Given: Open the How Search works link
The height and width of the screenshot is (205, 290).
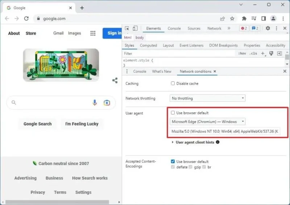Looking at the screenshot, I should click(90, 178).
